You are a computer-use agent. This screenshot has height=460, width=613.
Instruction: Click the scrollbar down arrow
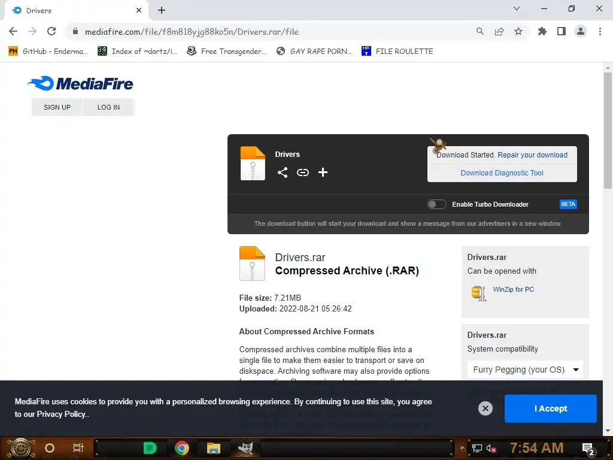(x=608, y=431)
